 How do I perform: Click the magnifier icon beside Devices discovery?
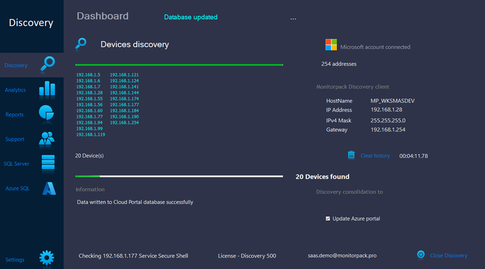[81, 43]
